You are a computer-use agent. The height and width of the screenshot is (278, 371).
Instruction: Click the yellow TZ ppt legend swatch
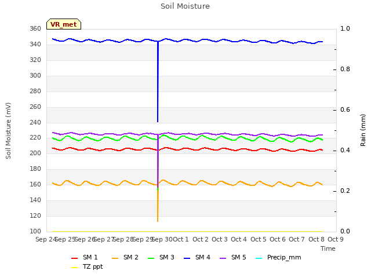75,268
